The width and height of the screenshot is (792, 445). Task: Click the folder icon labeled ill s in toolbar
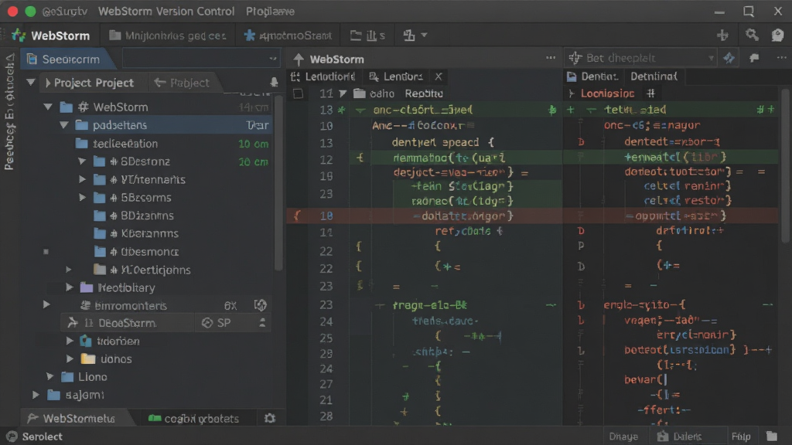click(356, 36)
